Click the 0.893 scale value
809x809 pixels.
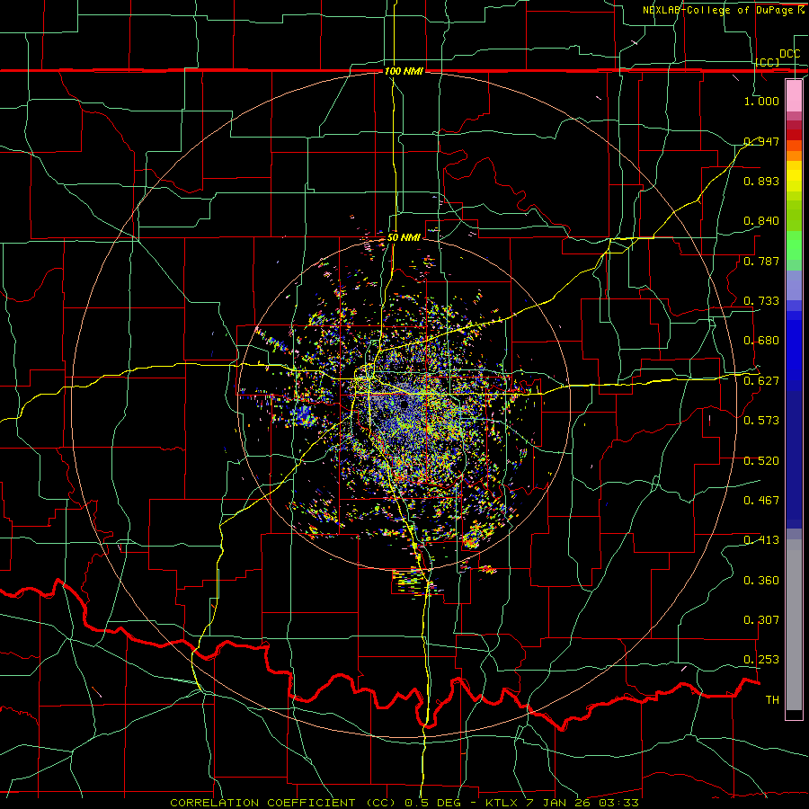[x=761, y=181]
